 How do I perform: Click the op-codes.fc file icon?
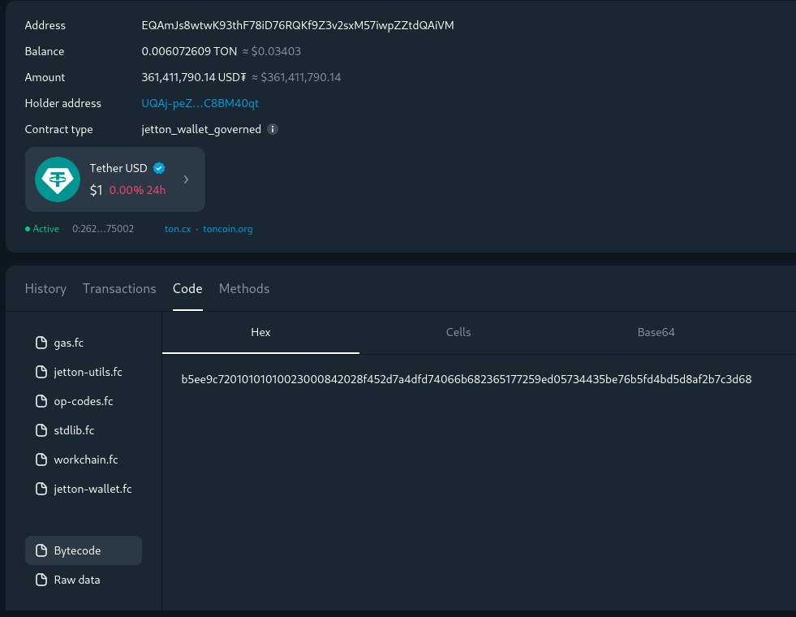[41, 401]
